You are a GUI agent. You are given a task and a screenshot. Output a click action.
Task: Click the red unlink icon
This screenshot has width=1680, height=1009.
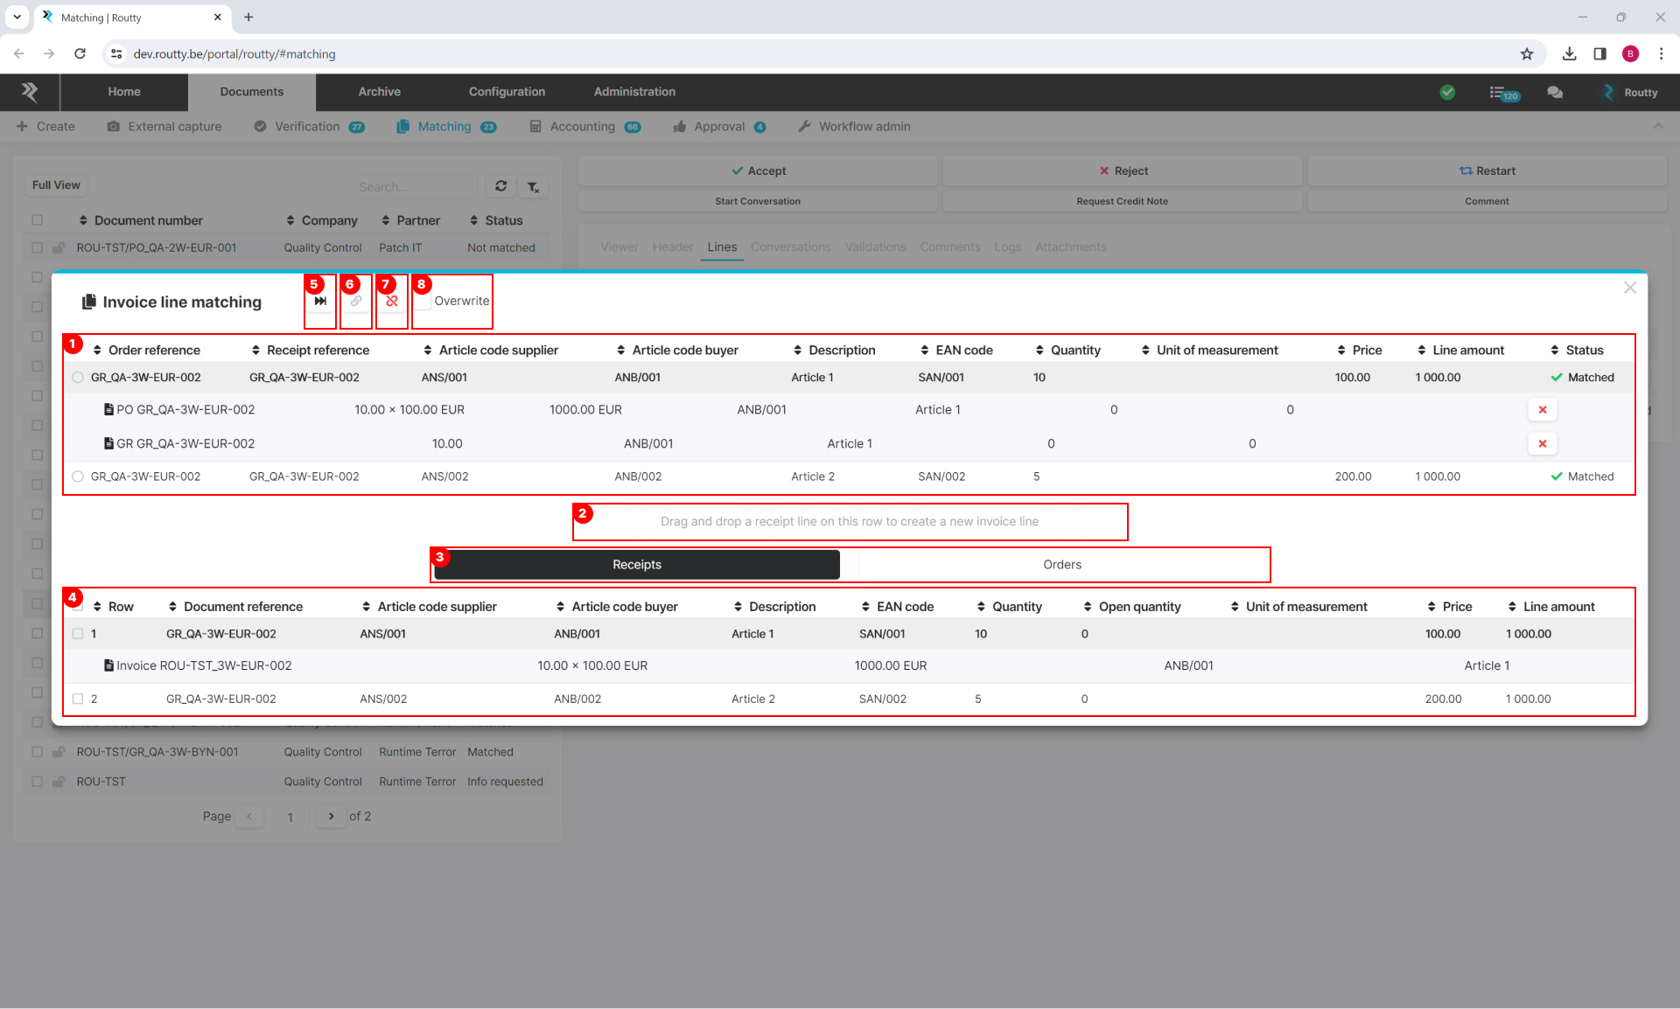(x=392, y=301)
